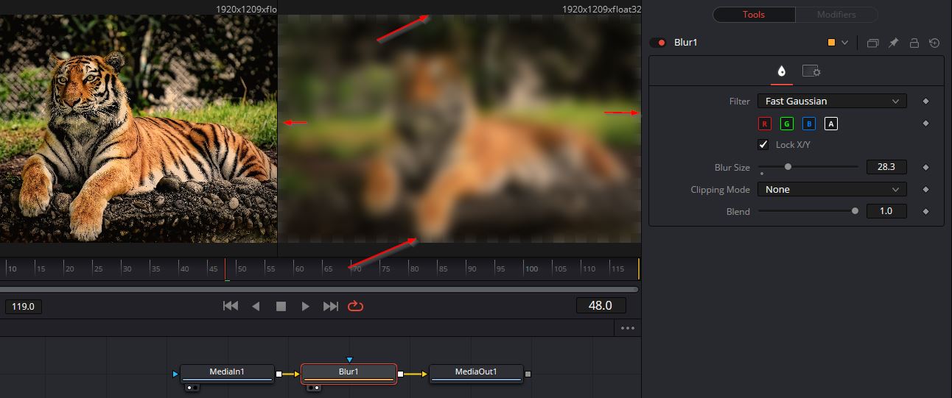
Task: Click the yellow input arrow of Blur1 node
Action: tap(297, 374)
